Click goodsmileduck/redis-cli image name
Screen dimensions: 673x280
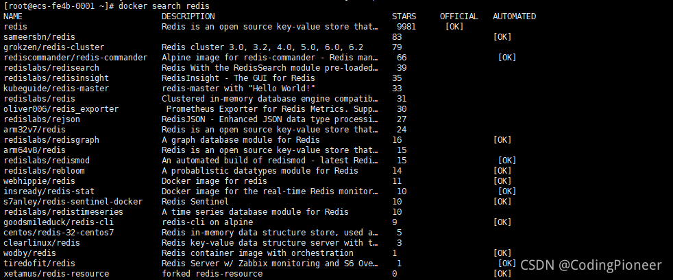click(58, 222)
